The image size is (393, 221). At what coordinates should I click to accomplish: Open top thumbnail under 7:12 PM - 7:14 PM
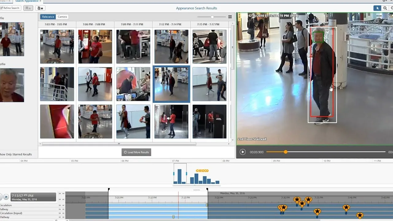coord(171,47)
